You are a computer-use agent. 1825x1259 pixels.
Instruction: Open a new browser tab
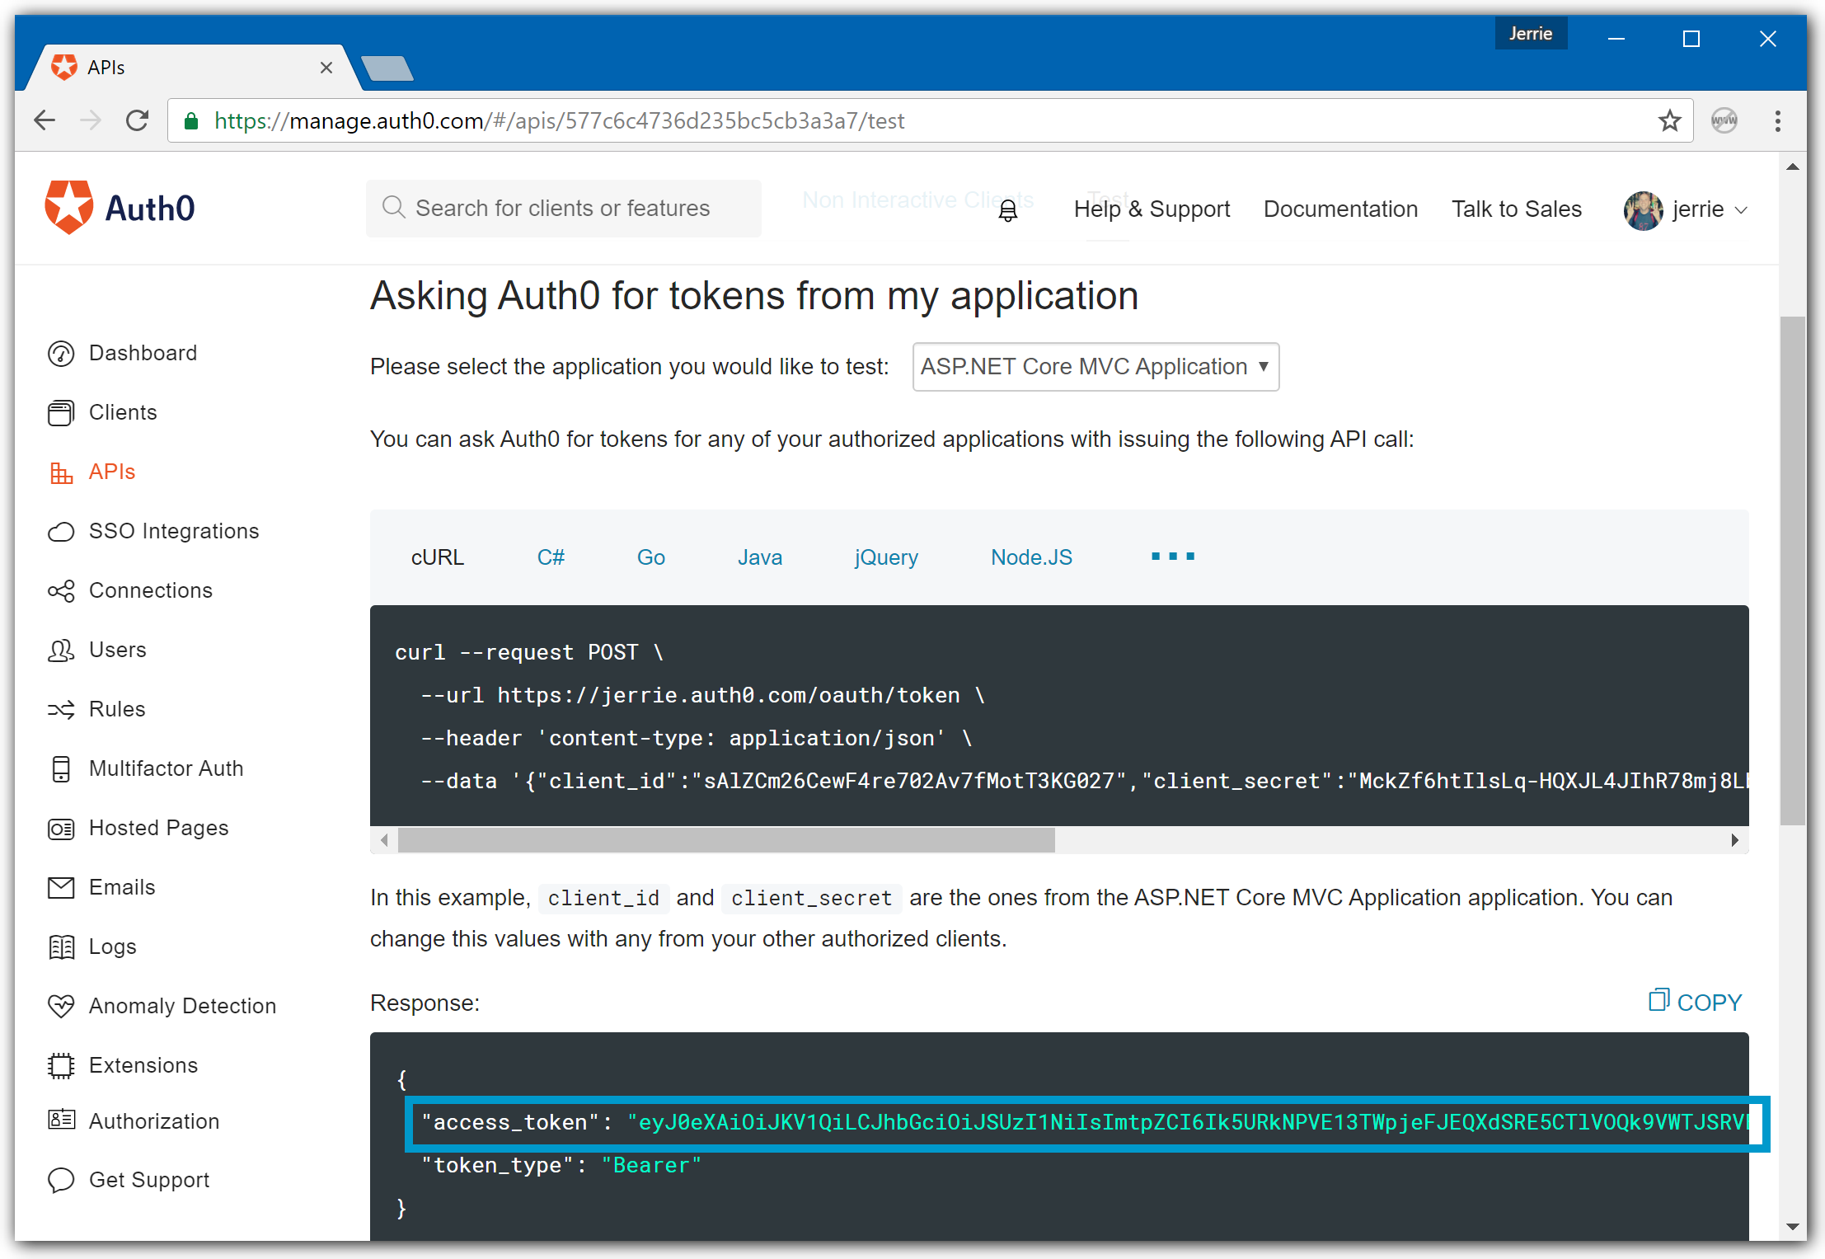[x=387, y=68]
